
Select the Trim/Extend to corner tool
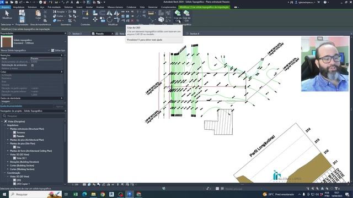click(x=116, y=20)
